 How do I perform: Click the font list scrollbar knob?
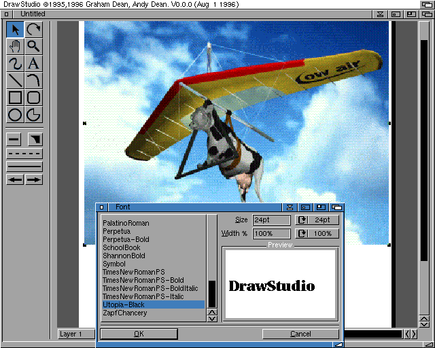tap(212, 294)
